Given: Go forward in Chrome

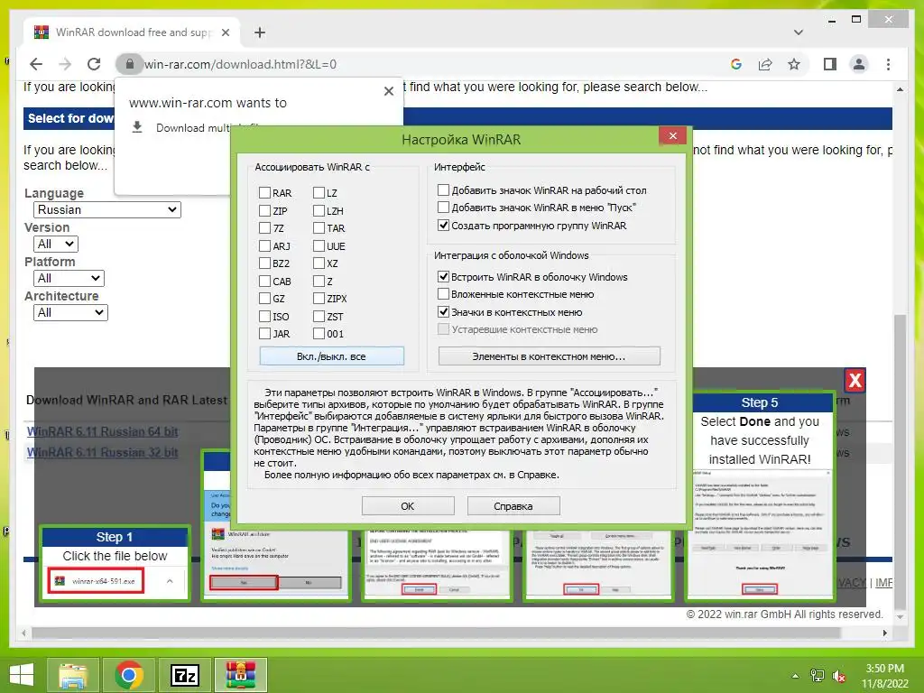Looking at the screenshot, I should [65, 64].
